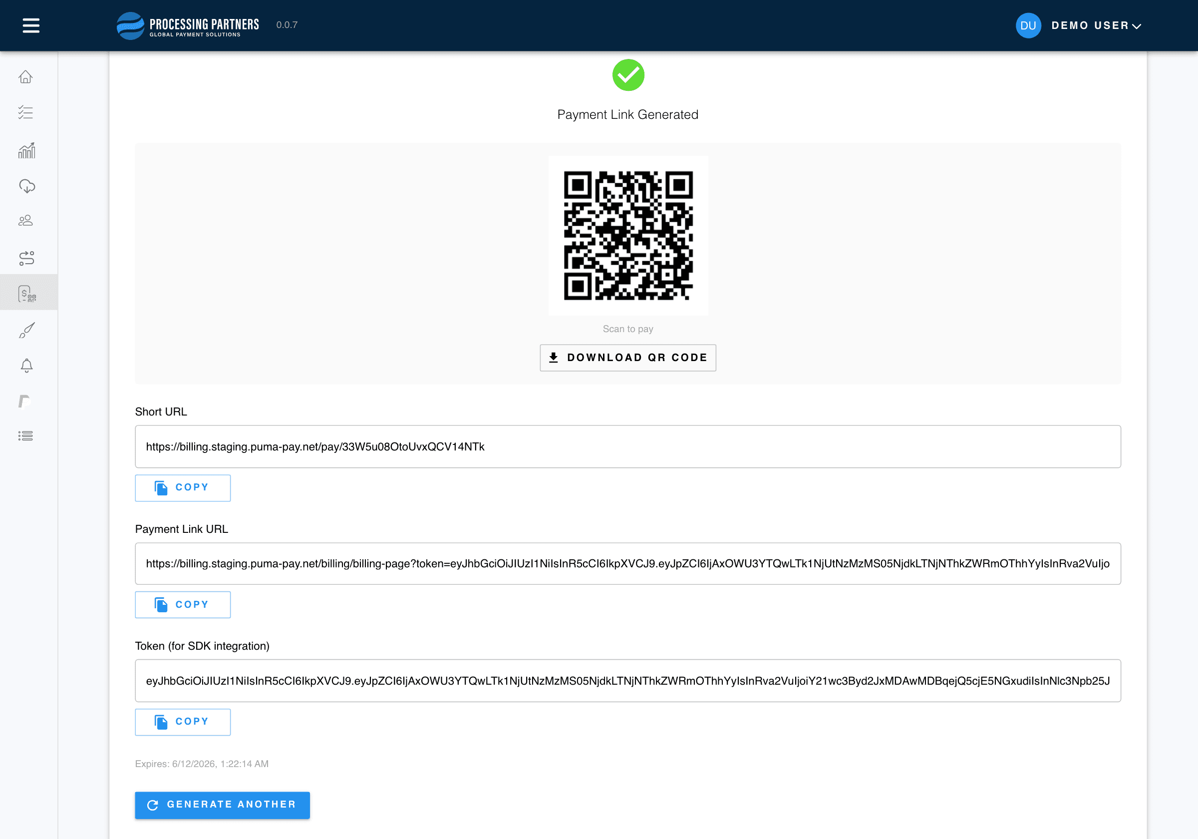The width and height of the screenshot is (1198, 839).
Task: Copy the SDK integration token
Action: 183,722
